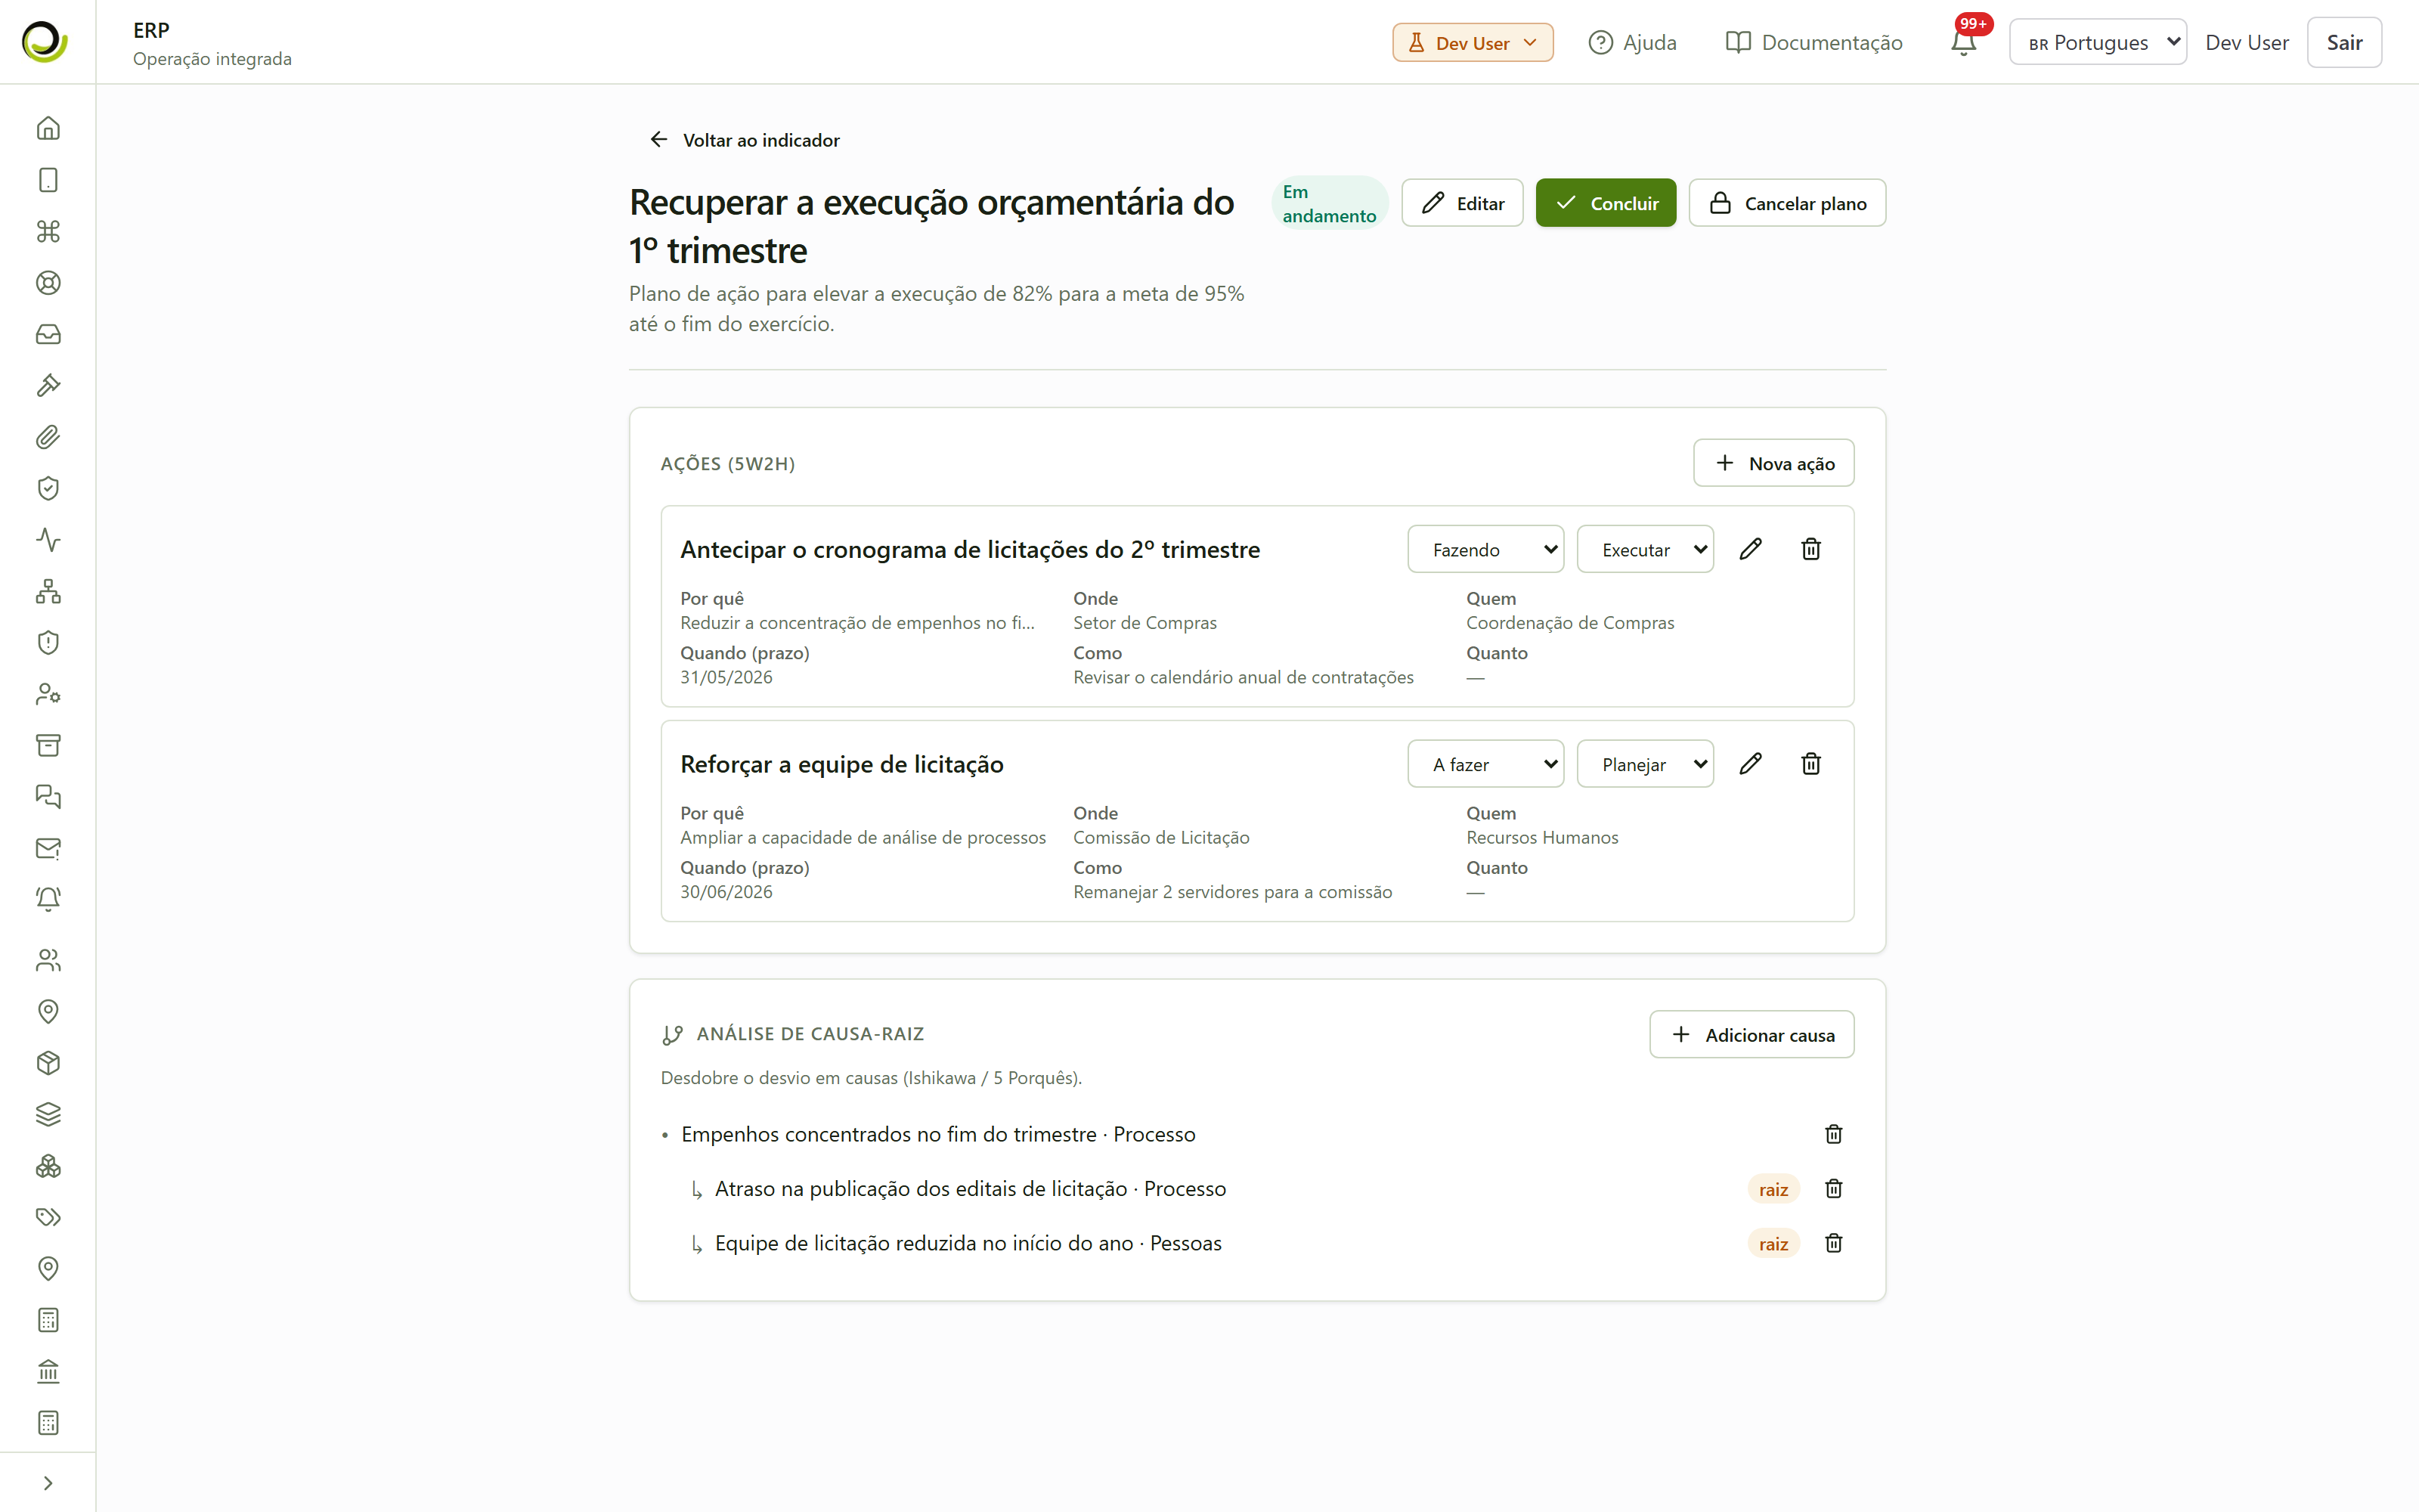Open the bank building sidebar icon
Image resolution: width=2419 pixels, height=1512 pixels.
click(x=48, y=1371)
